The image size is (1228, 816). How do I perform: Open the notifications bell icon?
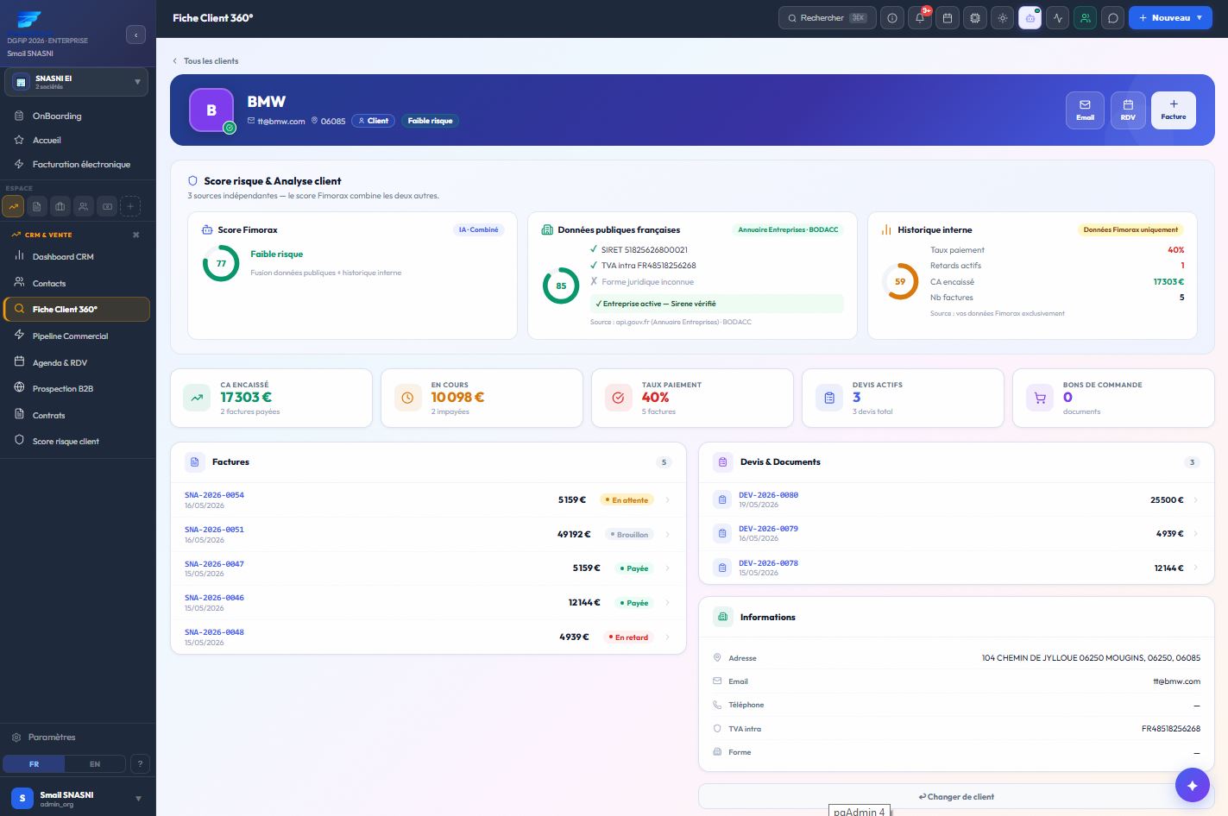920,18
